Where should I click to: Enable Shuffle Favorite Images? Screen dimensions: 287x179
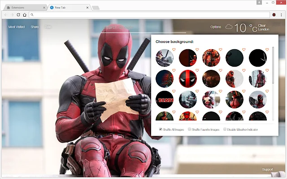[x=189, y=129]
